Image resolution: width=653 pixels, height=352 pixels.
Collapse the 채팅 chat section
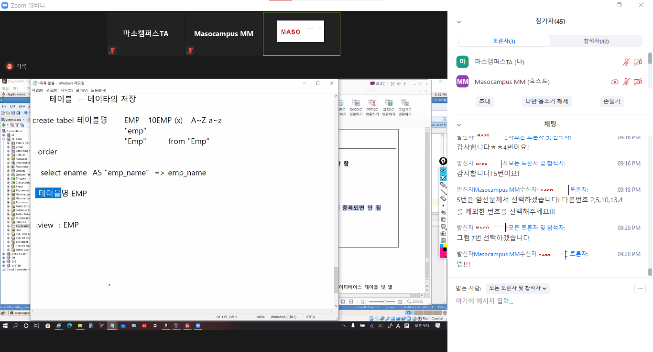(459, 124)
